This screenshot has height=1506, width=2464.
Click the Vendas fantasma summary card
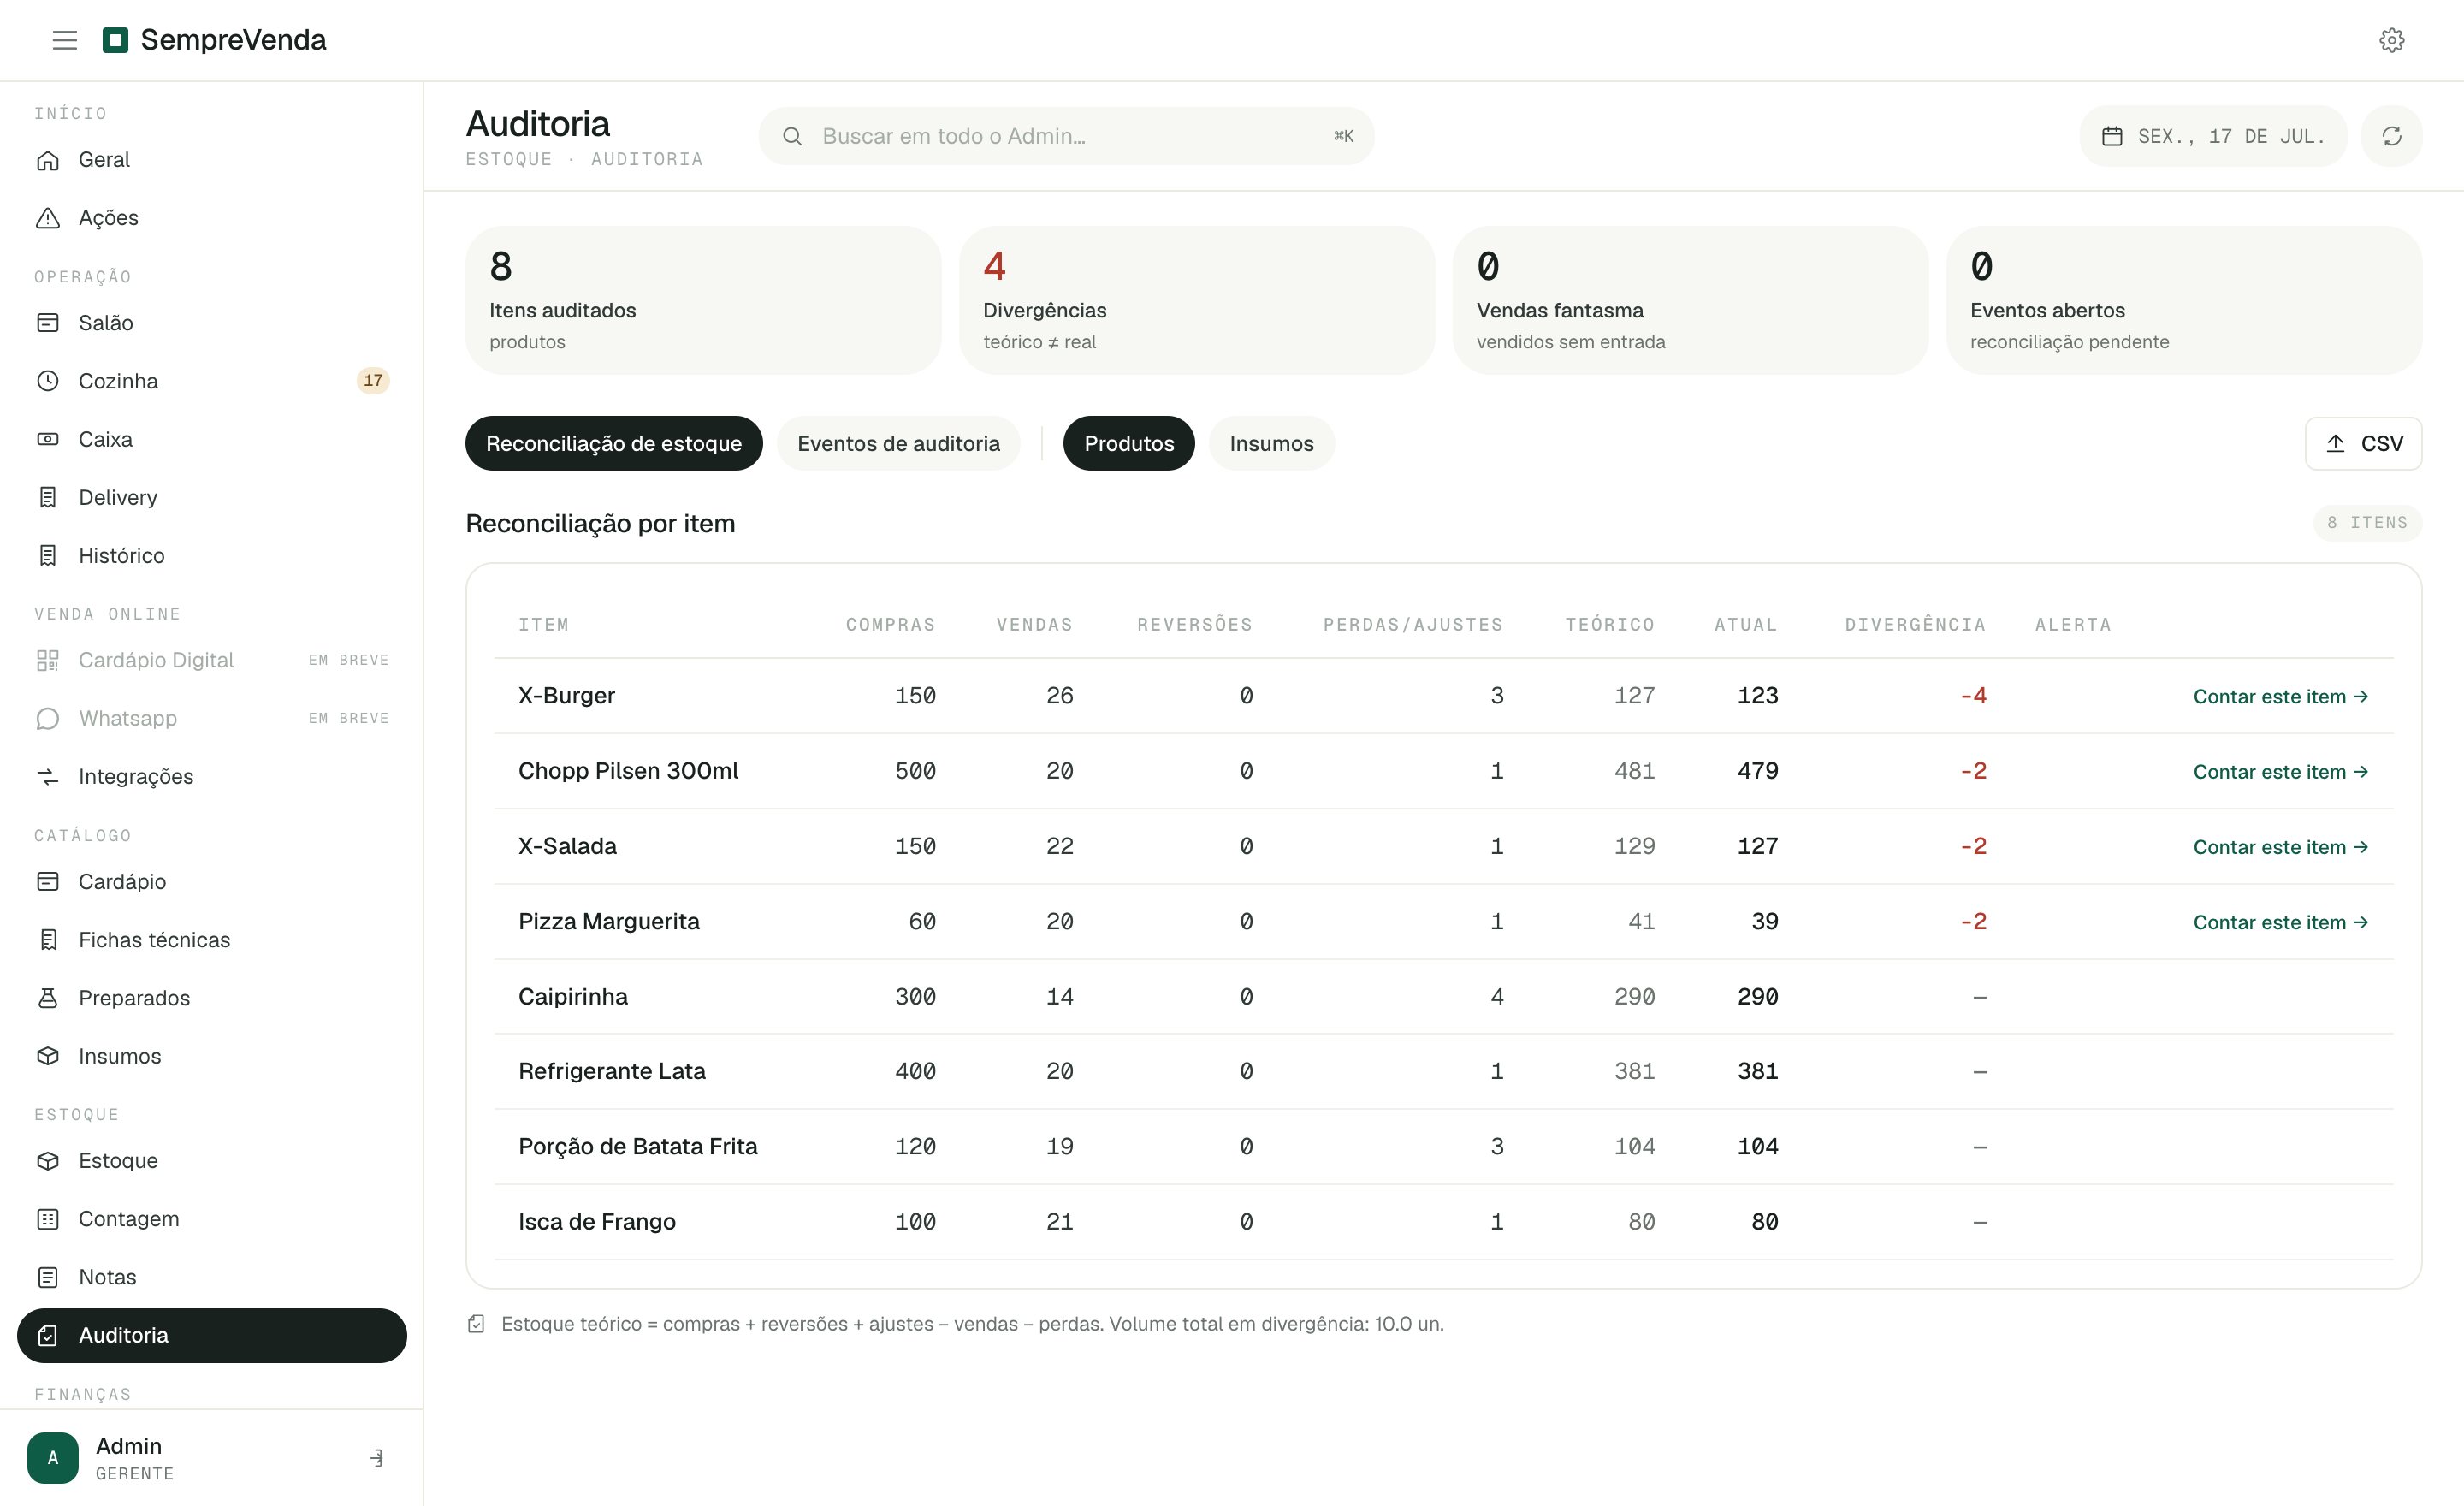1690,300
